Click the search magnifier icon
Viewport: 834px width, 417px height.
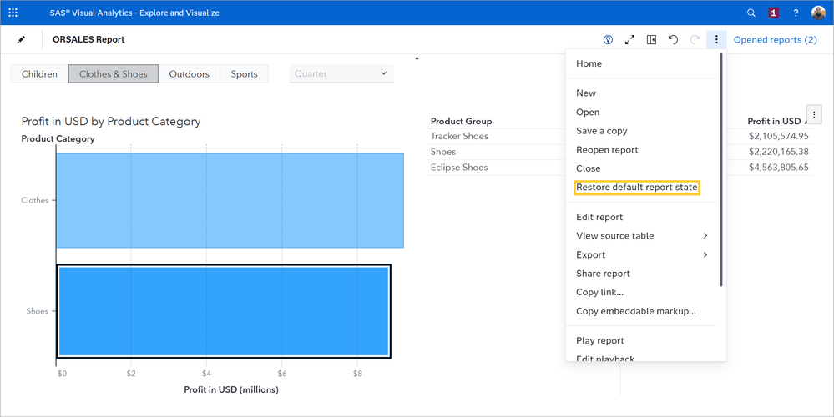(x=751, y=13)
